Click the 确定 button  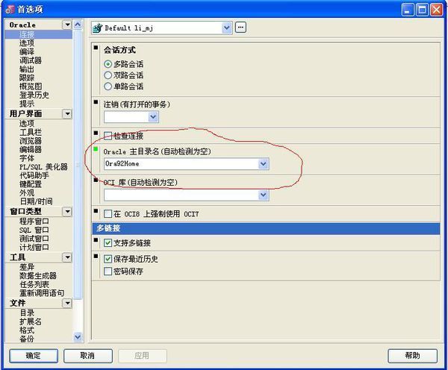[34, 356]
